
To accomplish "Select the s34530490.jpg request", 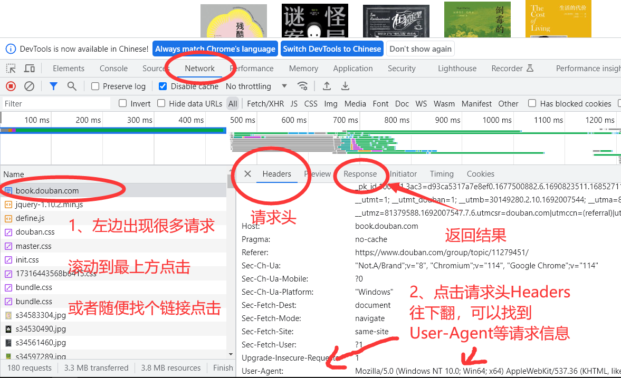I will pyautogui.click(x=113, y=329).
